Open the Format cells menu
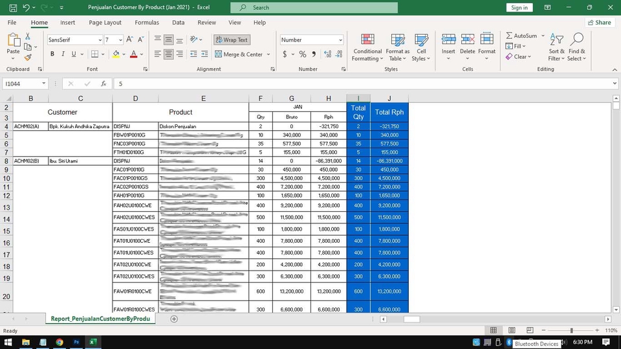Viewport: 621px width, 349px height. pyautogui.click(x=486, y=47)
